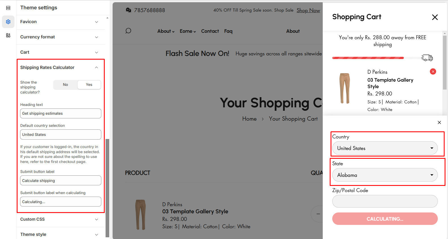Open Faq navigation item
Screen dimensions: 448x239
pos(228,31)
